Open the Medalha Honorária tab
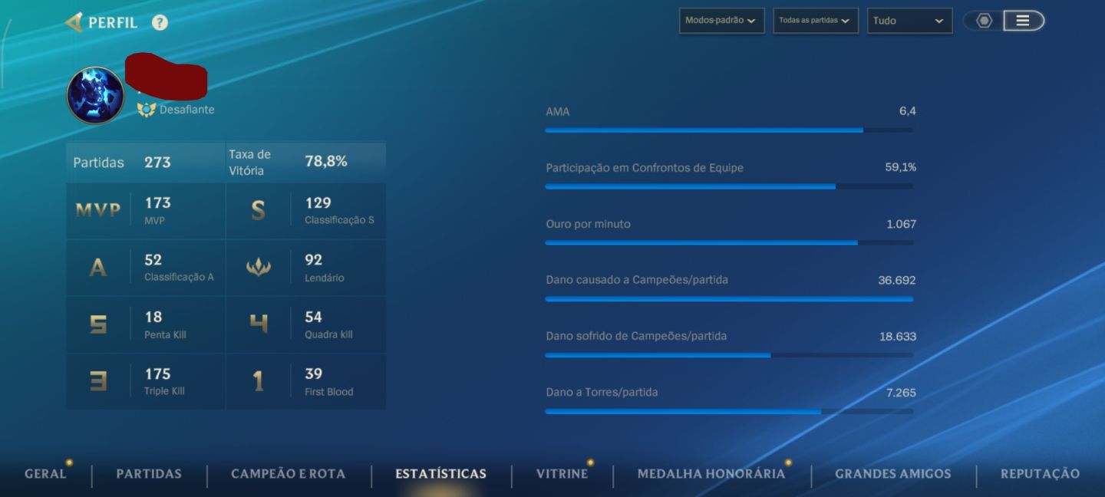The width and height of the screenshot is (1105, 497). pyautogui.click(x=711, y=474)
